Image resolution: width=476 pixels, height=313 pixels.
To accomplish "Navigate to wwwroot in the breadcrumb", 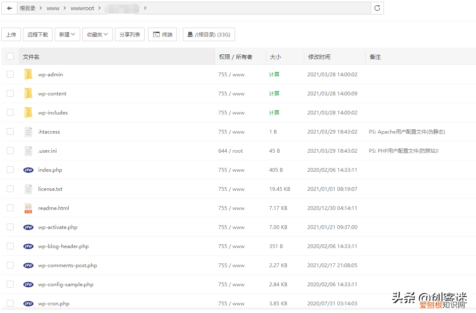I will click(82, 8).
